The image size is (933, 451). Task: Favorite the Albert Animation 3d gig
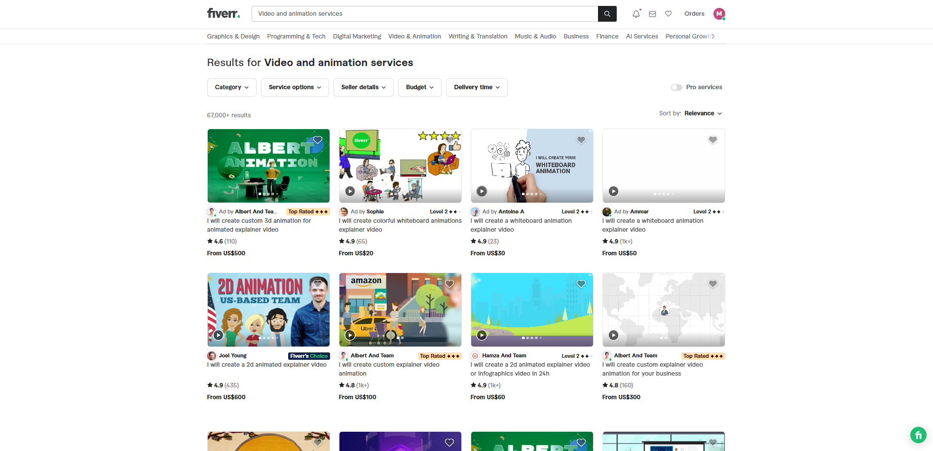[x=318, y=140]
